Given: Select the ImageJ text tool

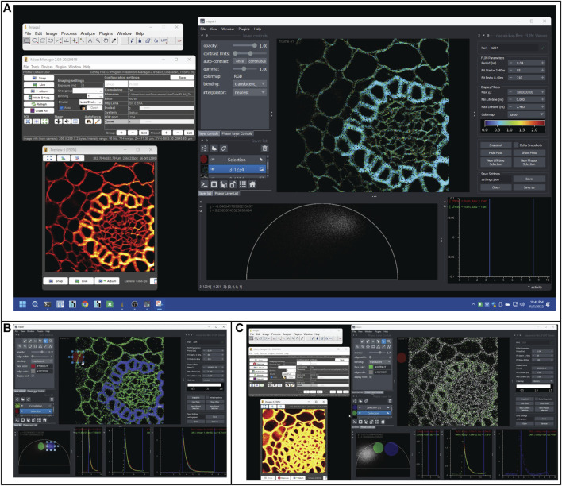Looking at the screenshot, I should [88, 40].
